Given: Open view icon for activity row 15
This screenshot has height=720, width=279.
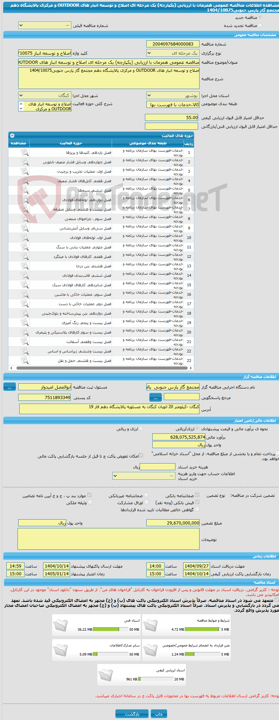Looking at the screenshot, I should click(24, 285).
